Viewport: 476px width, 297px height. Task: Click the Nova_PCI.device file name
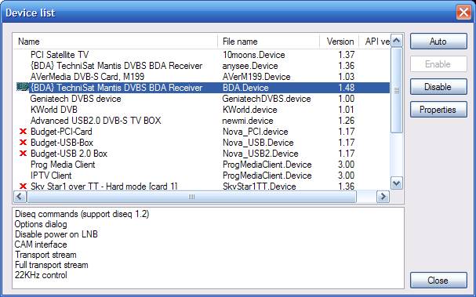tap(256, 132)
